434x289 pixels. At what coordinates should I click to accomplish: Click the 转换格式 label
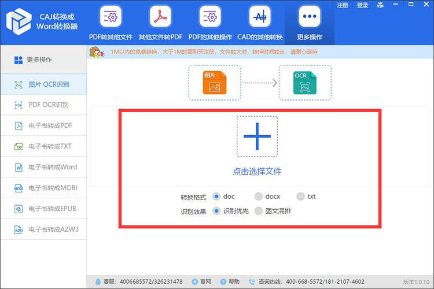(x=193, y=197)
